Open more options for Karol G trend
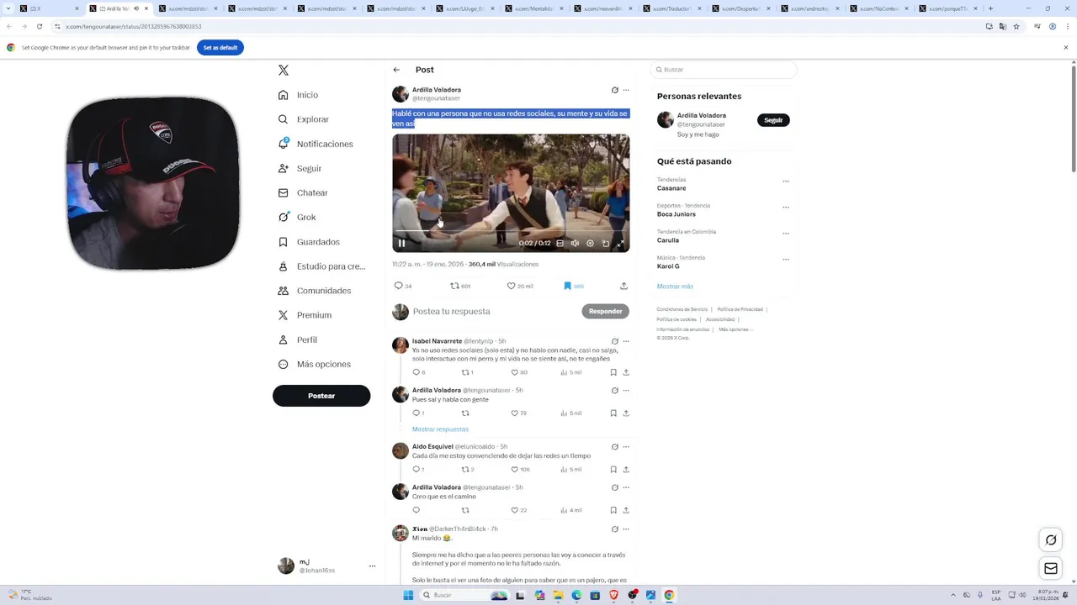 (786, 260)
